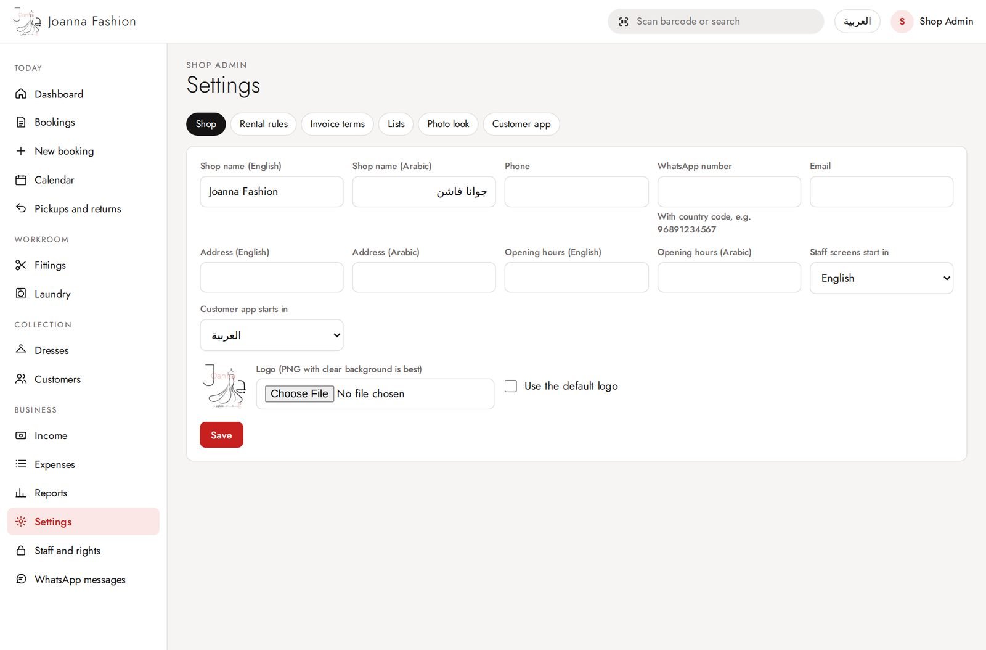Open the Customer app starts in dropdown
Screen dimensions: 986x650
pyautogui.click(x=272, y=335)
